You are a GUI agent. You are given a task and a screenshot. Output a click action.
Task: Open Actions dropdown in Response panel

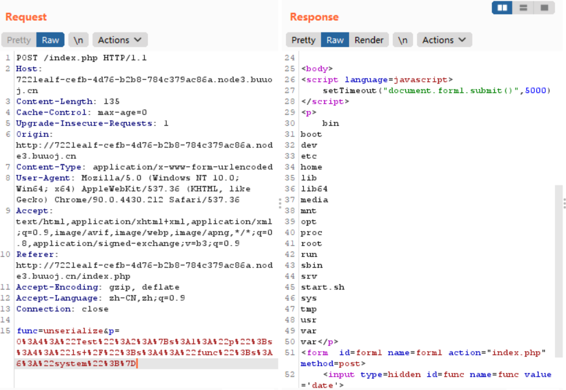click(444, 40)
